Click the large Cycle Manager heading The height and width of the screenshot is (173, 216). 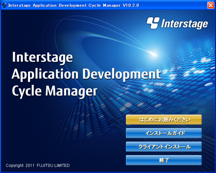point(55,92)
